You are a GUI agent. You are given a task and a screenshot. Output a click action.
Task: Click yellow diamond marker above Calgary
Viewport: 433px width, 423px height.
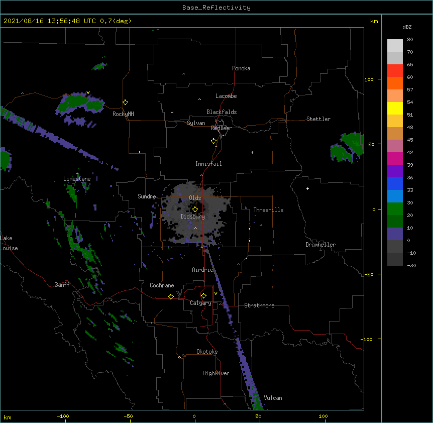click(203, 296)
